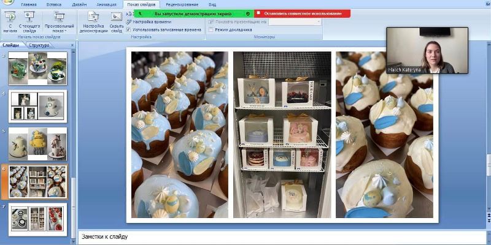Click the Настройка group label
Image resolution: width=491 pixels, height=245 pixels.
click(141, 37)
